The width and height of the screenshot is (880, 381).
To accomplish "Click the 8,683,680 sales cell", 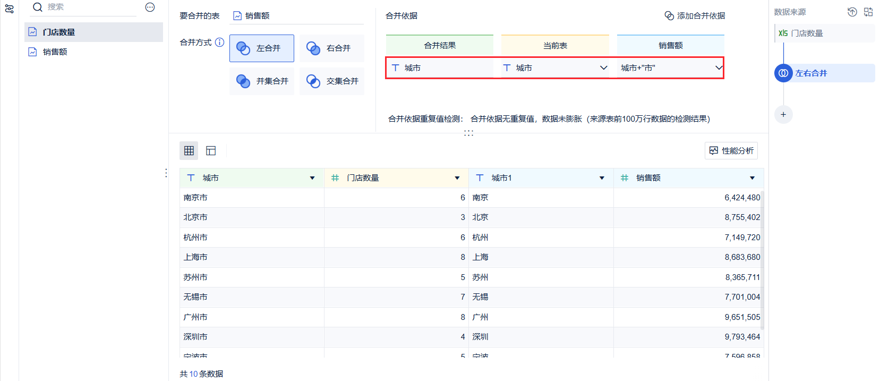I will pos(688,257).
